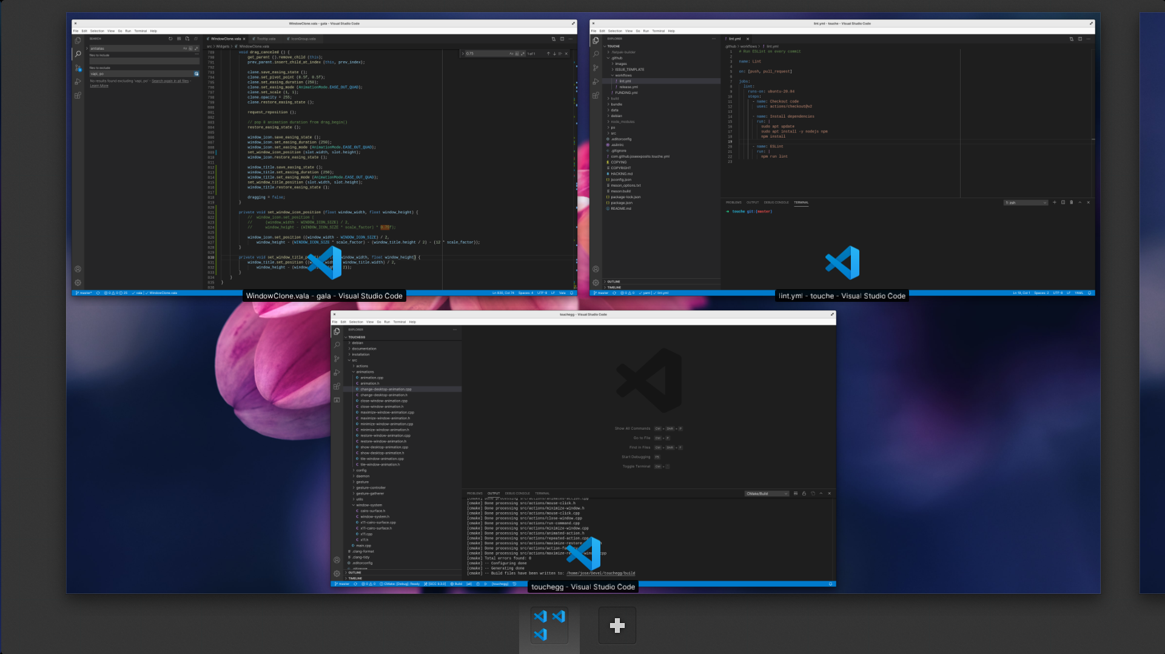Open the Help menu in the touche window
Viewport: 1165px width, 654px height.
click(671, 31)
